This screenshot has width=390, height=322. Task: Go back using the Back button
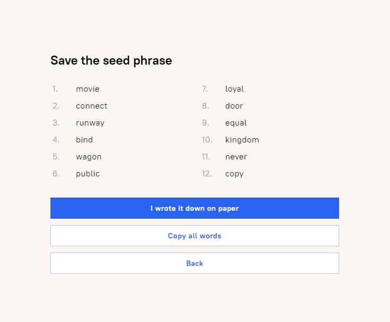(x=194, y=263)
